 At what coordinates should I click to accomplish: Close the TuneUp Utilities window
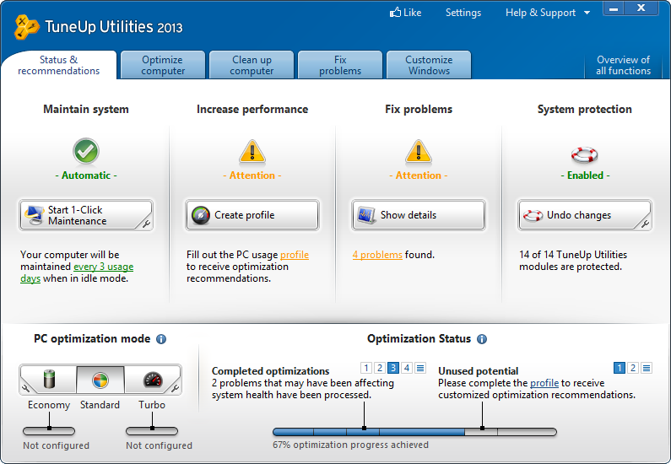641,8
